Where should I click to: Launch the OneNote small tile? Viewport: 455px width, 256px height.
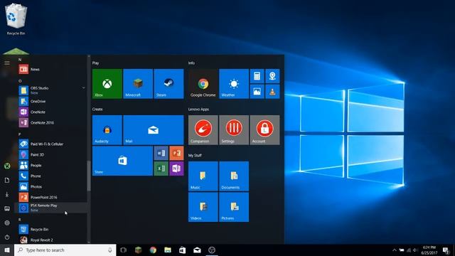[176, 169]
